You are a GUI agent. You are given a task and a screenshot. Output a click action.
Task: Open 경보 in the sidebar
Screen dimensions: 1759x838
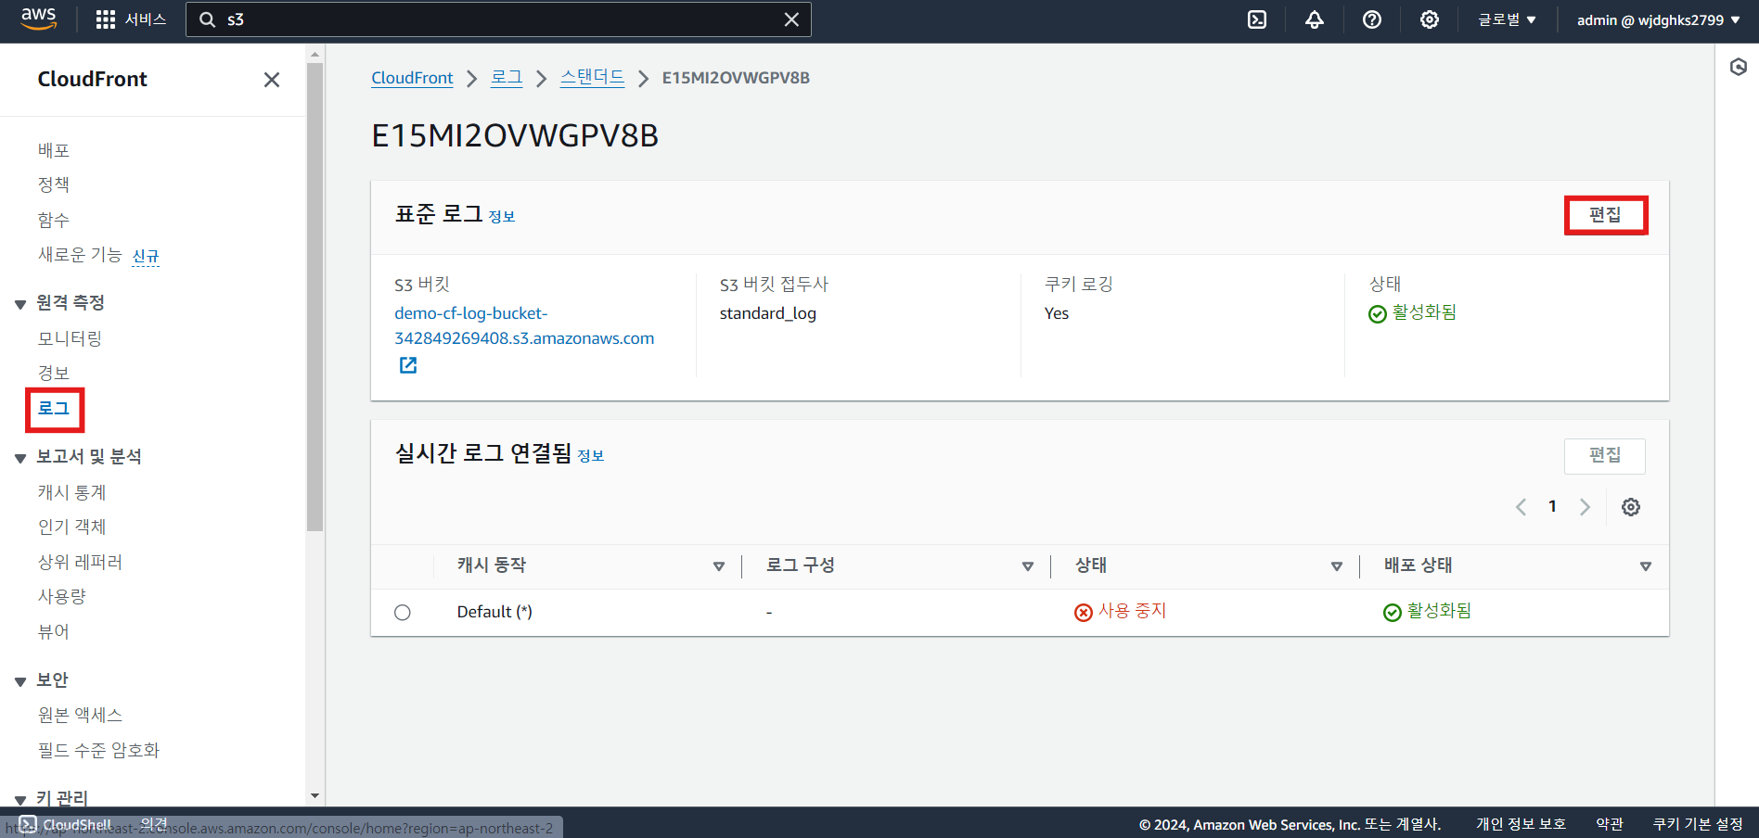(54, 373)
